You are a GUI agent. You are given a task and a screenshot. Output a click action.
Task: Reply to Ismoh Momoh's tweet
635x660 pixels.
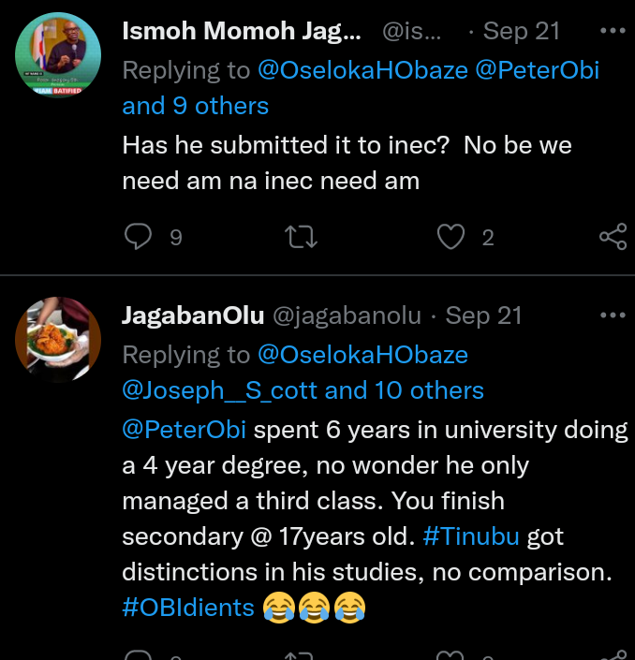click(x=138, y=238)
